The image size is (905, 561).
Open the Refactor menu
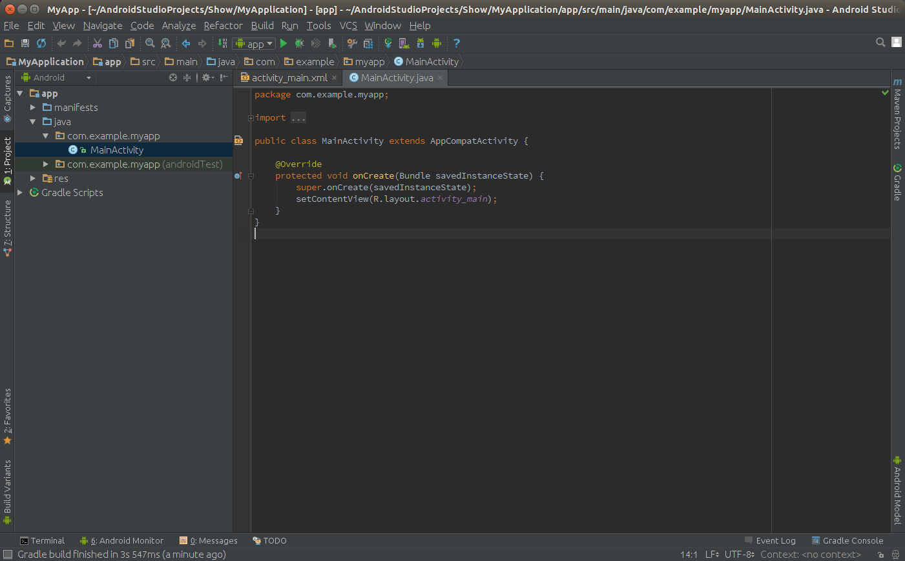[x=224, y=26]
